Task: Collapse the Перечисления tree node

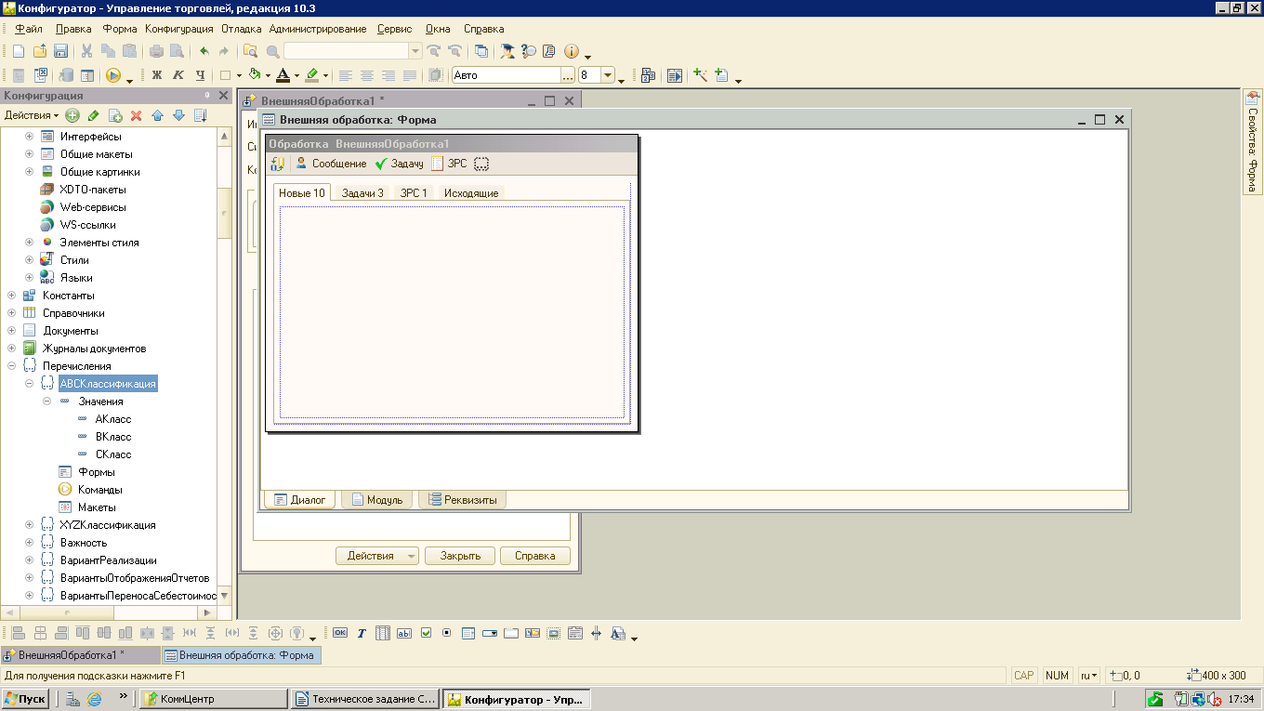Action: pyautogui.click(x=11, y=366)
